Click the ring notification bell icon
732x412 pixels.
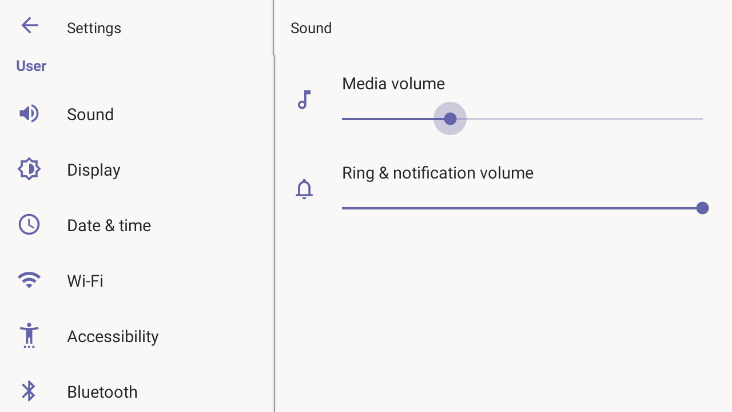point(304,189)
